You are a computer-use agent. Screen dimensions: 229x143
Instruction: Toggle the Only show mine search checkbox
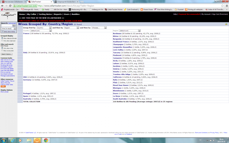(x=3, y=31)
